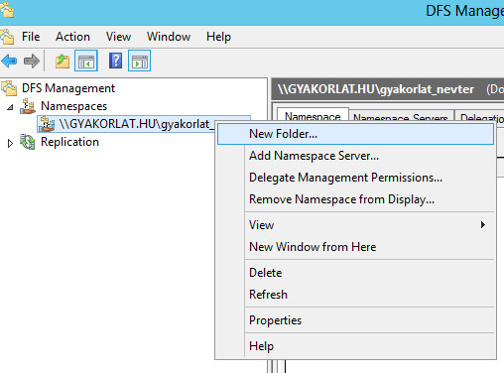Click the Namespaces node icon

[x=28, y=106]
